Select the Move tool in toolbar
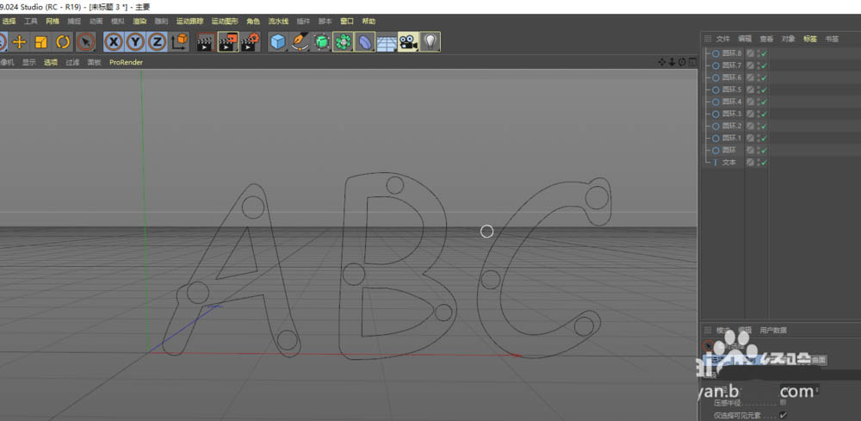 [19, 41]
